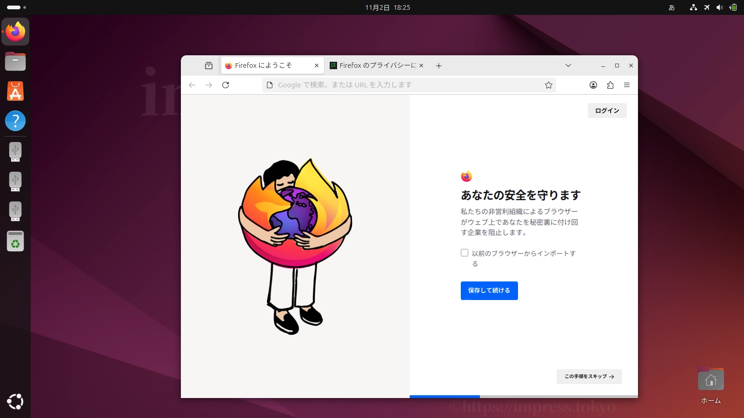Open the third USB drive in dock

(15, 211)
